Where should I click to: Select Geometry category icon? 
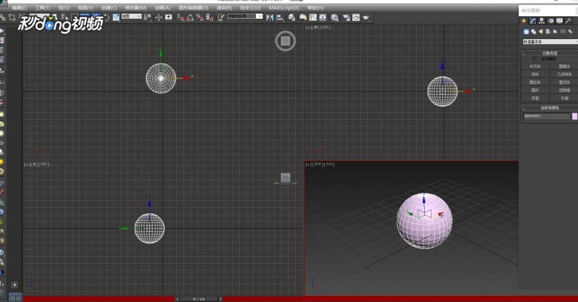click(x=526, y=32)
